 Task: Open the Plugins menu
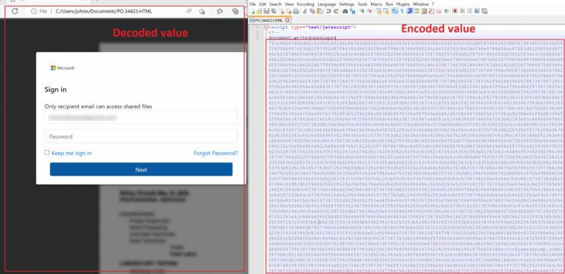(x=402, y=4)
